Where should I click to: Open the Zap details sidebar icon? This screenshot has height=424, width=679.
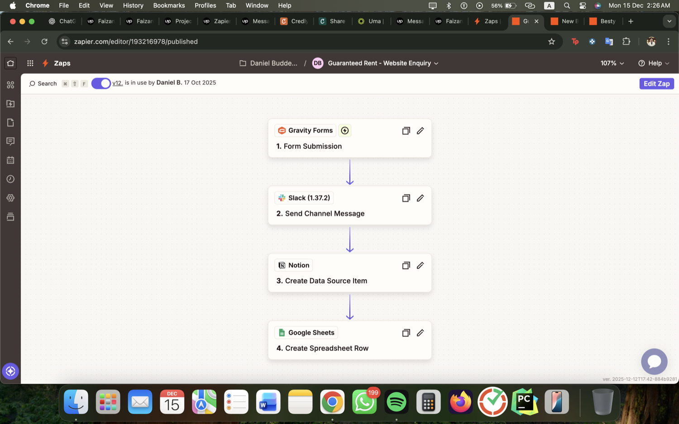point(10,85)
